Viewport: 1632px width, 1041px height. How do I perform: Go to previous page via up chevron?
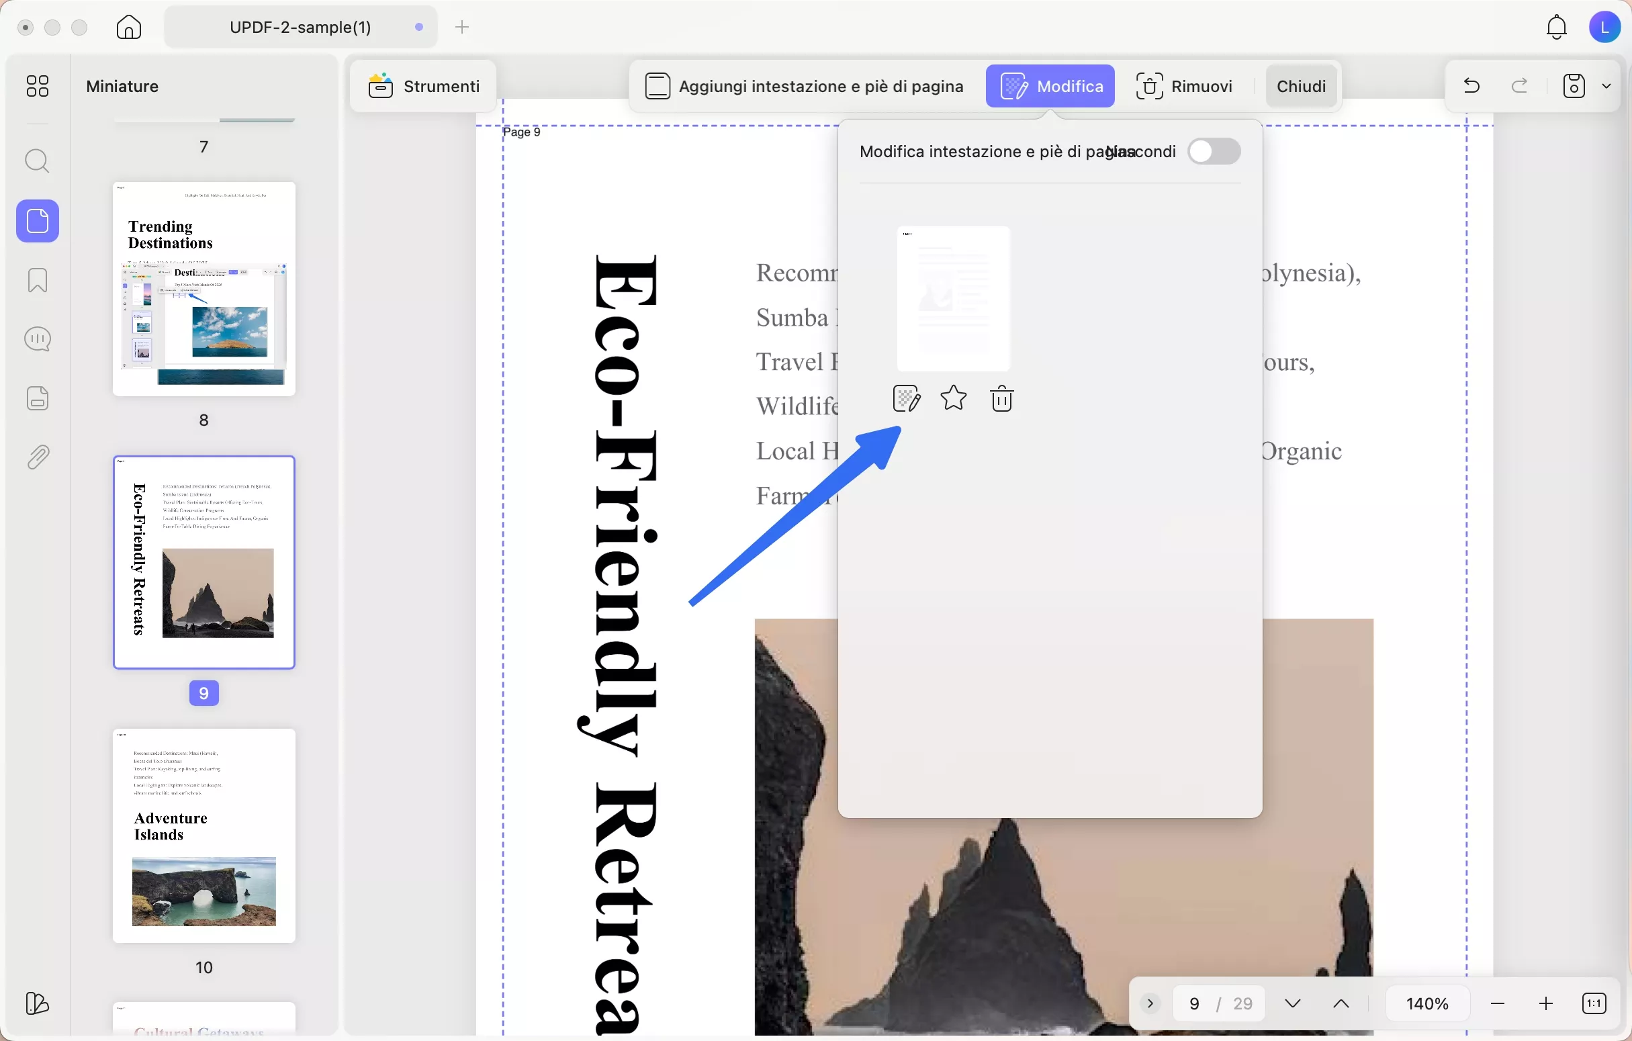(1341, 1003)
